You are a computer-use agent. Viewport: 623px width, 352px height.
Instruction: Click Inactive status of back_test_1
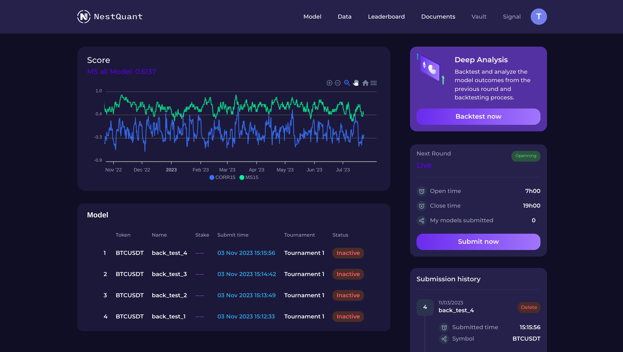(x=348, y=316)
